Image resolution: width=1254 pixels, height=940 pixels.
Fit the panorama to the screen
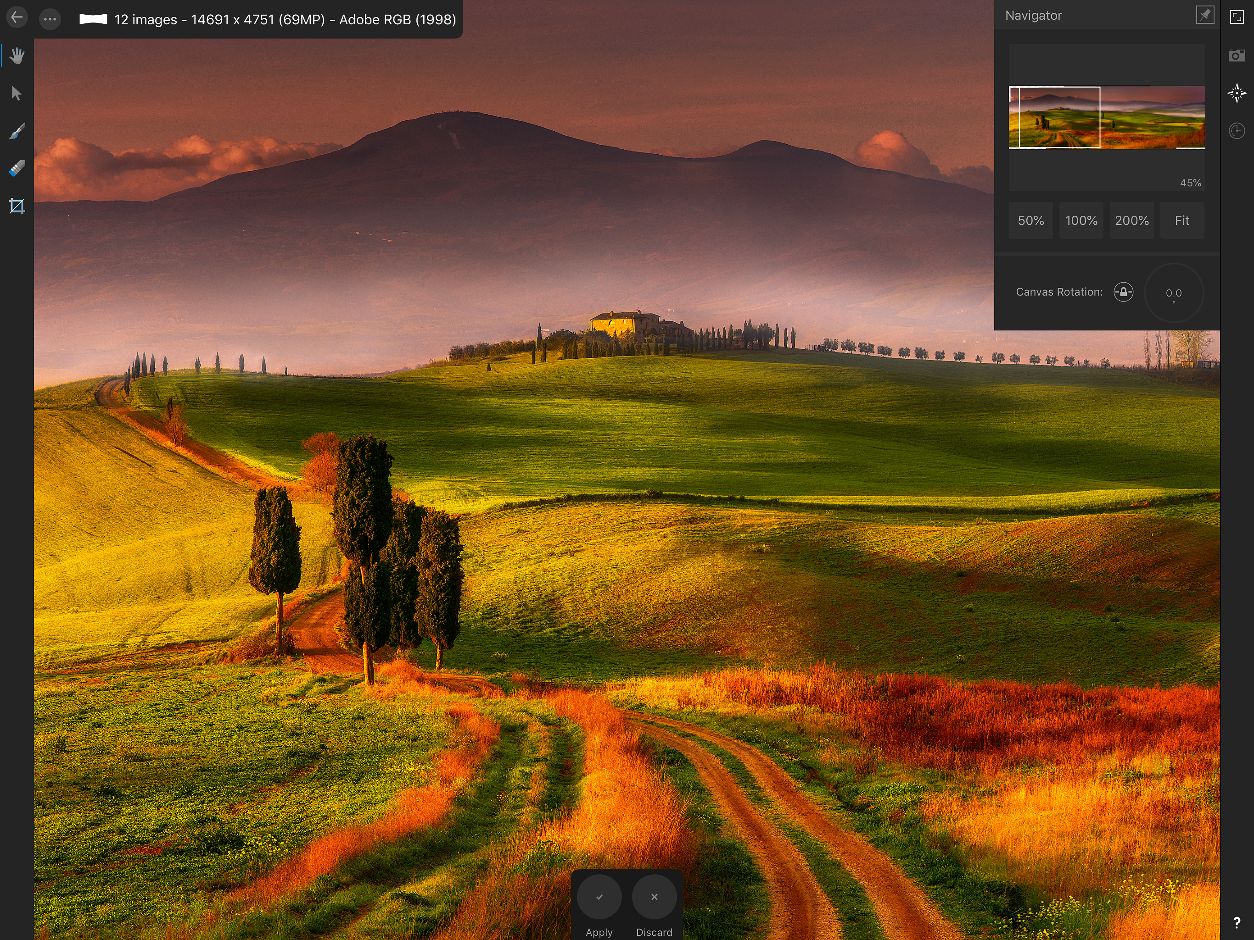(1181, 221)
